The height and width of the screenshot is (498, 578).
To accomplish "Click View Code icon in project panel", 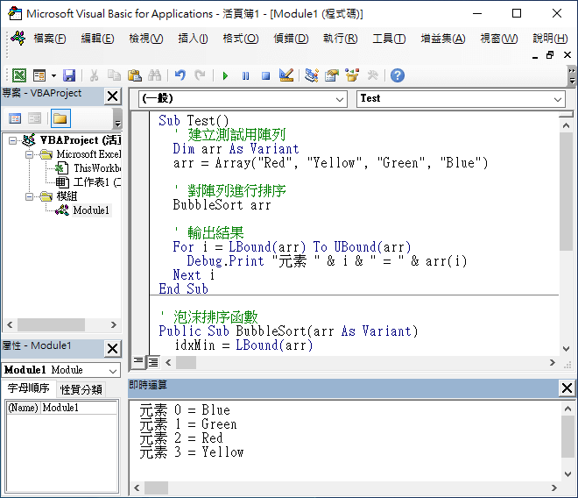I will coord(15,118).
